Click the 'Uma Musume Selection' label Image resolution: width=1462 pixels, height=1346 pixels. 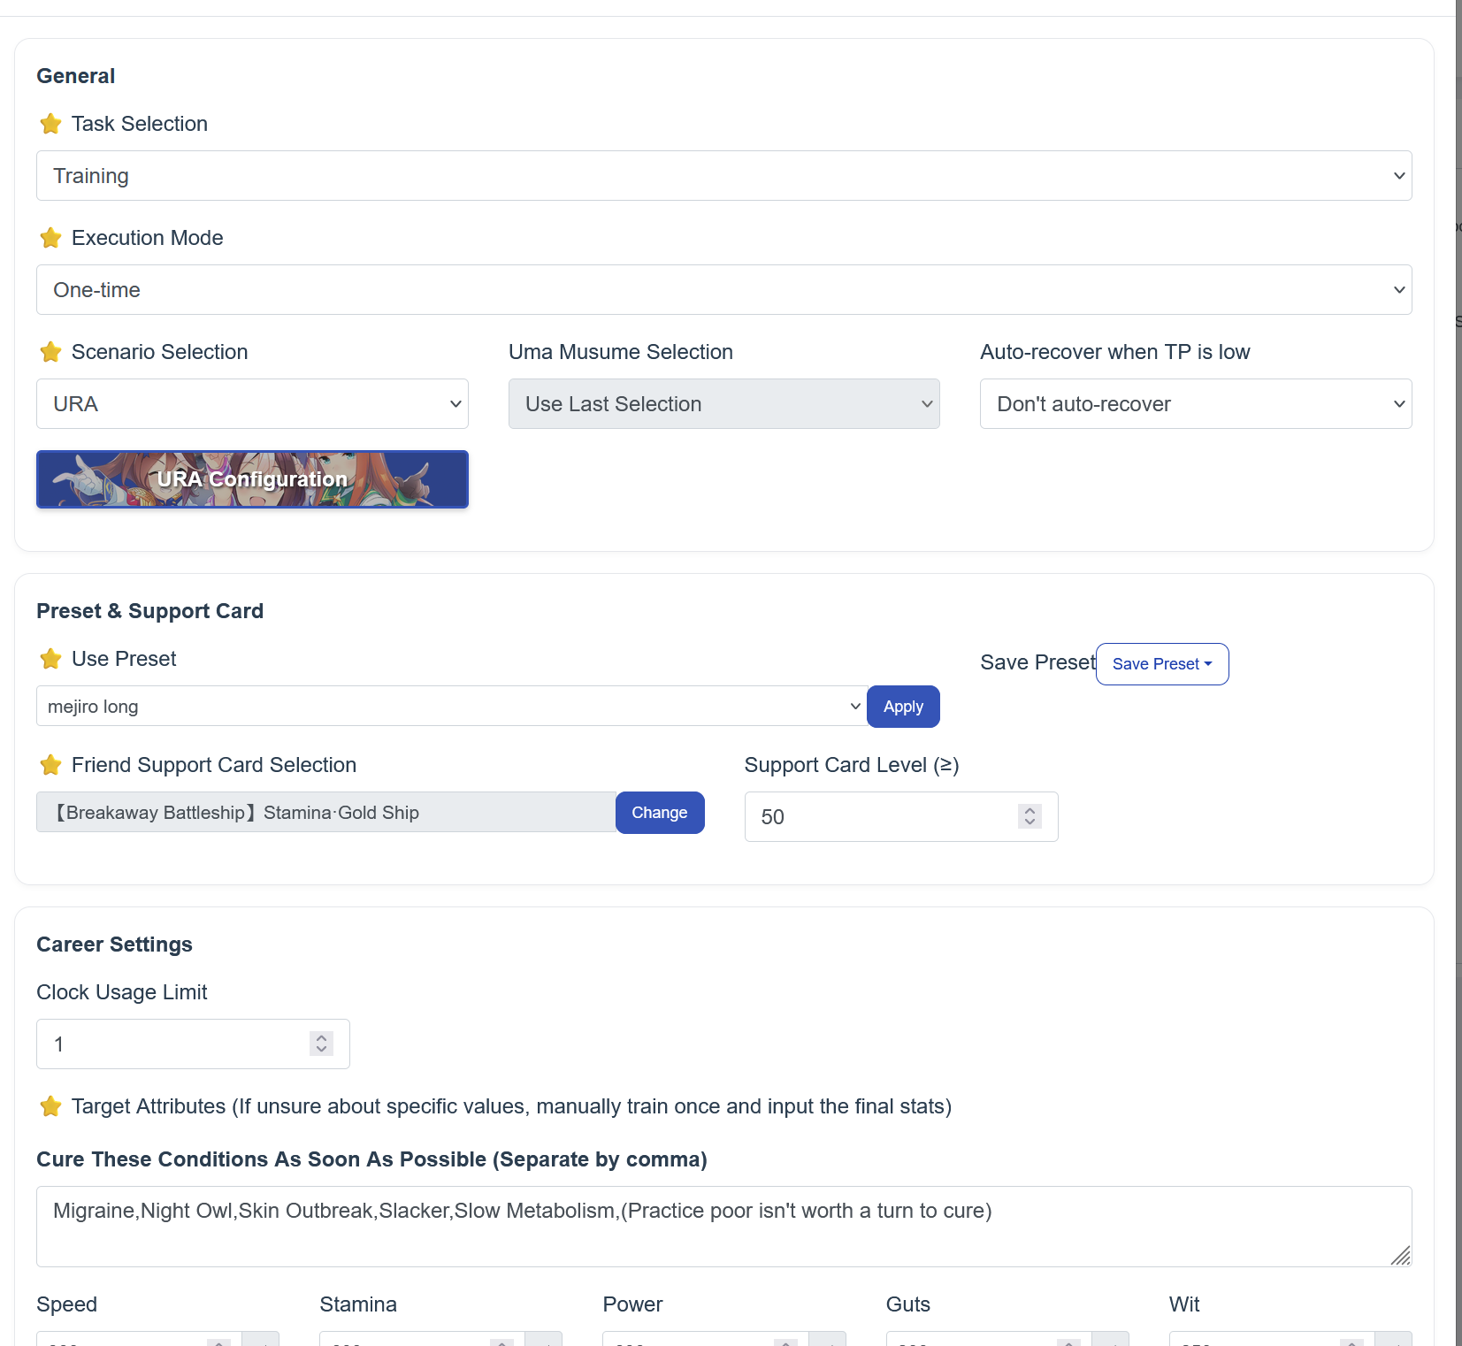coord(621,352)
